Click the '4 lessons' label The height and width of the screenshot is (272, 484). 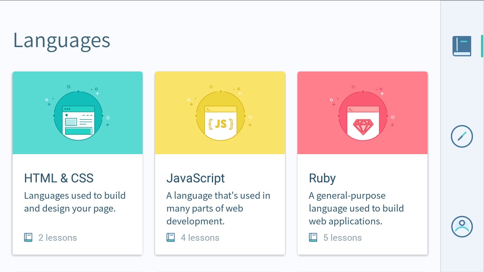(x=200, y=238)
